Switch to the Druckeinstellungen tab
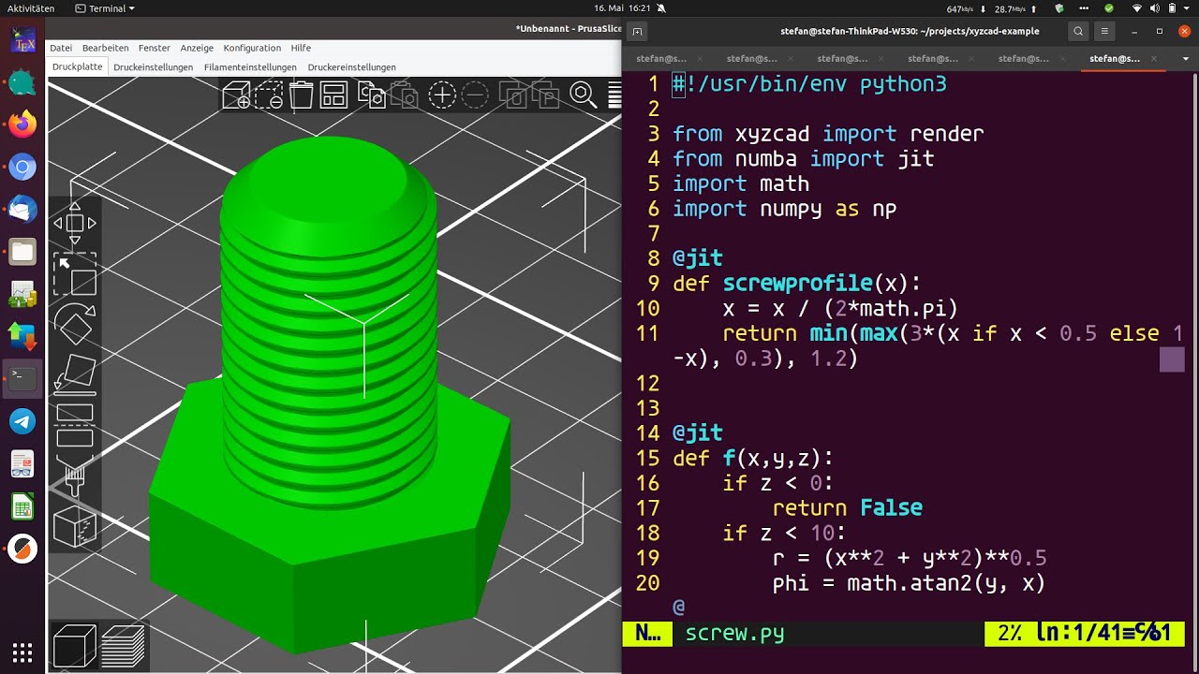Image resolution: width=1199 pixels, height=674 pixels. pos(154,67)
